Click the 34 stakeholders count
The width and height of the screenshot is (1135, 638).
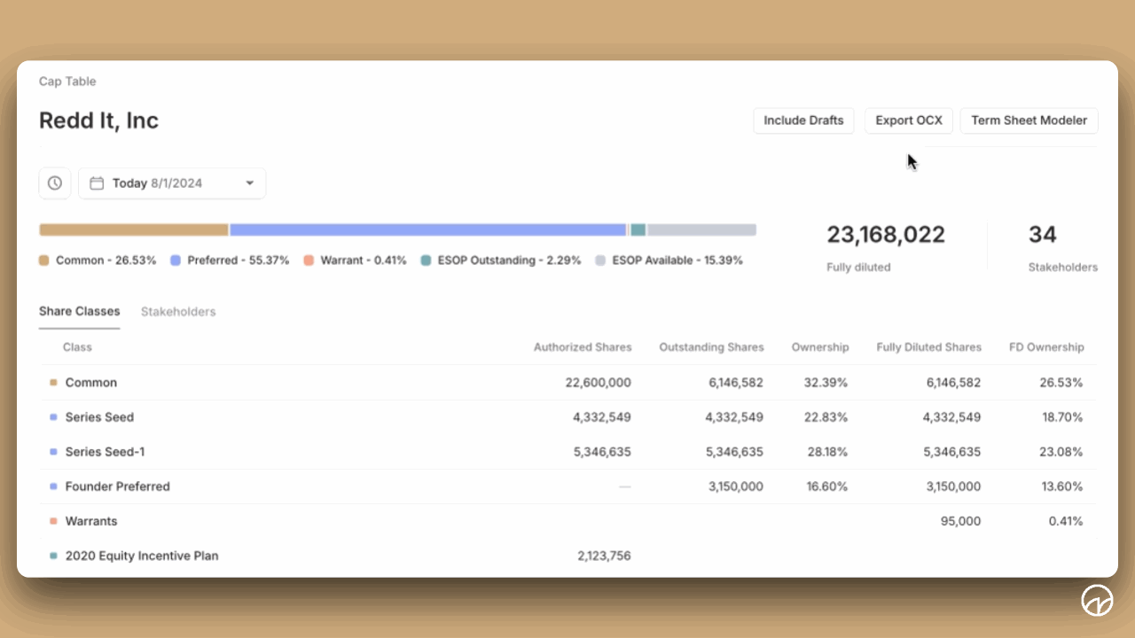(x=1043, y=235)
